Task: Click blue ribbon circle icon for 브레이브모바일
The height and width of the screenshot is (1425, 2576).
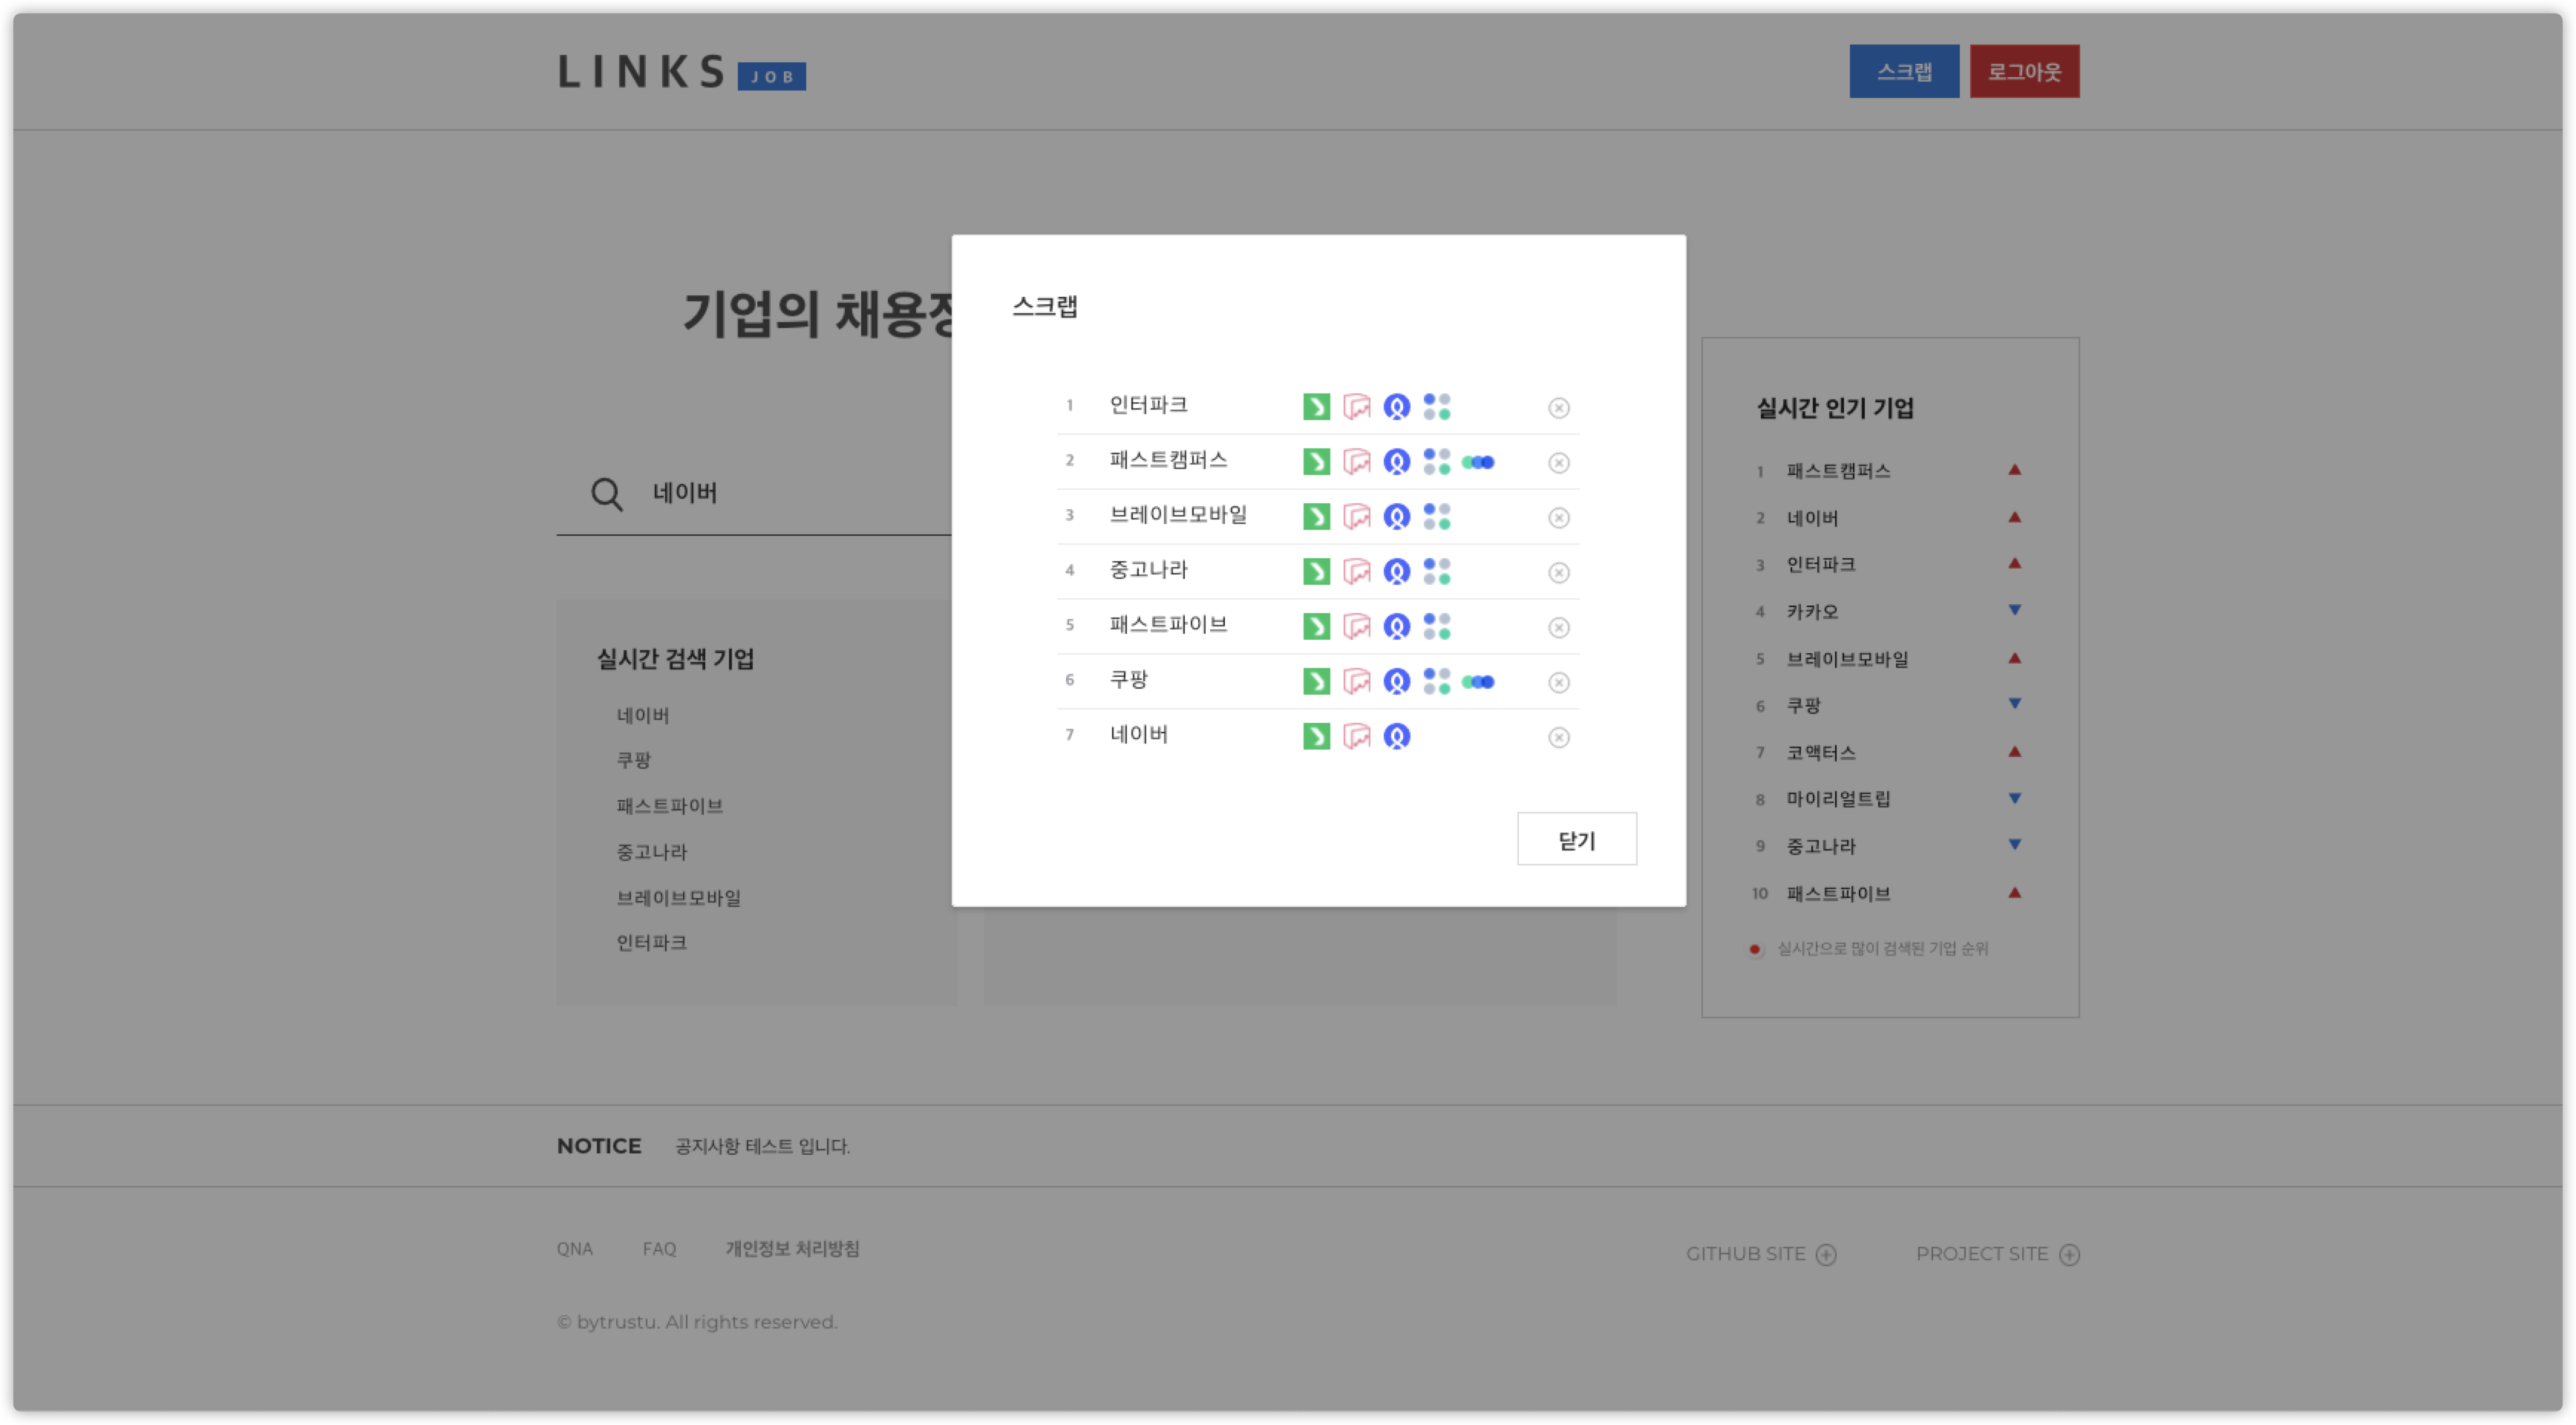Action: coord(1396,517)
